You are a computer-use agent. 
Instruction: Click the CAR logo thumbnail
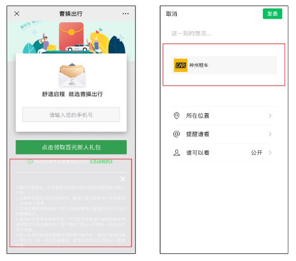click(x=181, y=65)
